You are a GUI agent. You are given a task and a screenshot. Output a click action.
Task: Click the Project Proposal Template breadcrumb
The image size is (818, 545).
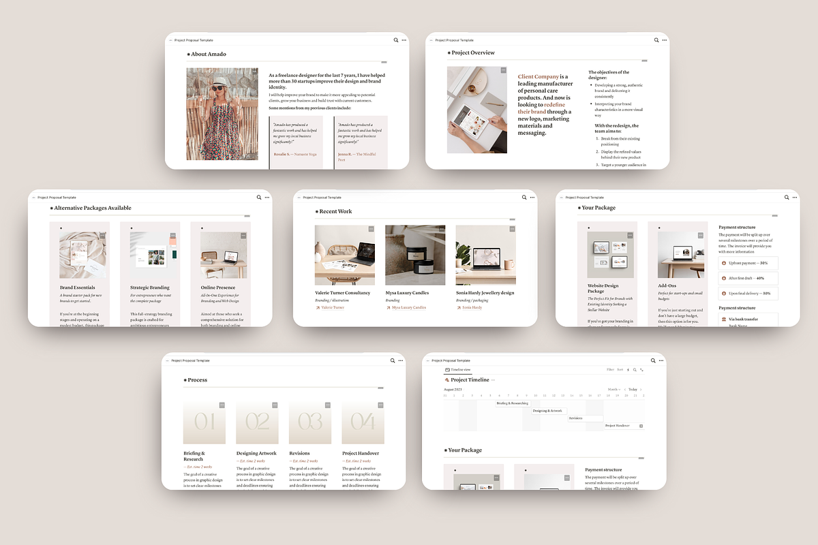[x=450, y=360]
